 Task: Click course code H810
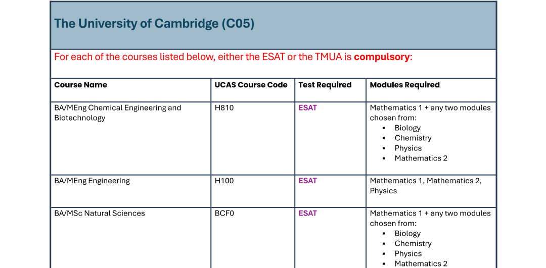tap(224, 108)
